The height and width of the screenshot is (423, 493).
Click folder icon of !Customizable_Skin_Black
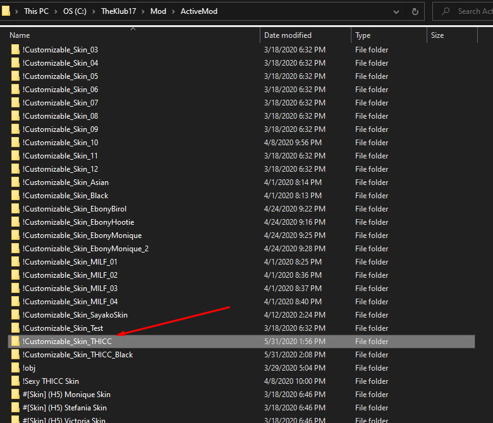click(15, 195)
